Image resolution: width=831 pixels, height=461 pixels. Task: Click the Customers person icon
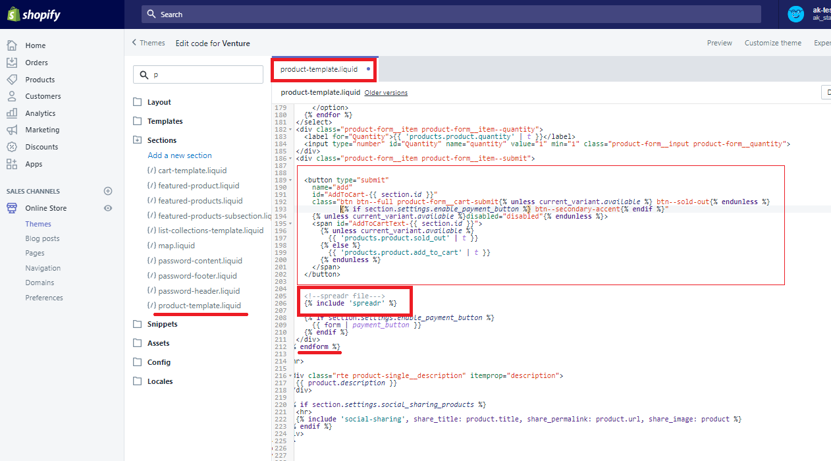point(12,96)
